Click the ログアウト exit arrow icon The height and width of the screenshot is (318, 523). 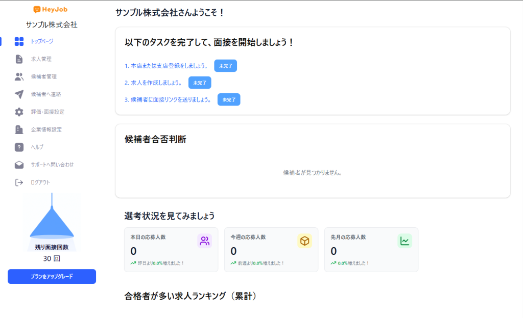[19, 182]
